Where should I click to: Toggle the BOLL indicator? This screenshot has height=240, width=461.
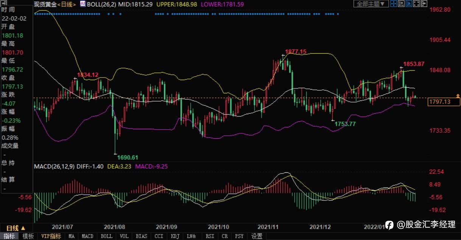click(107, 236)
